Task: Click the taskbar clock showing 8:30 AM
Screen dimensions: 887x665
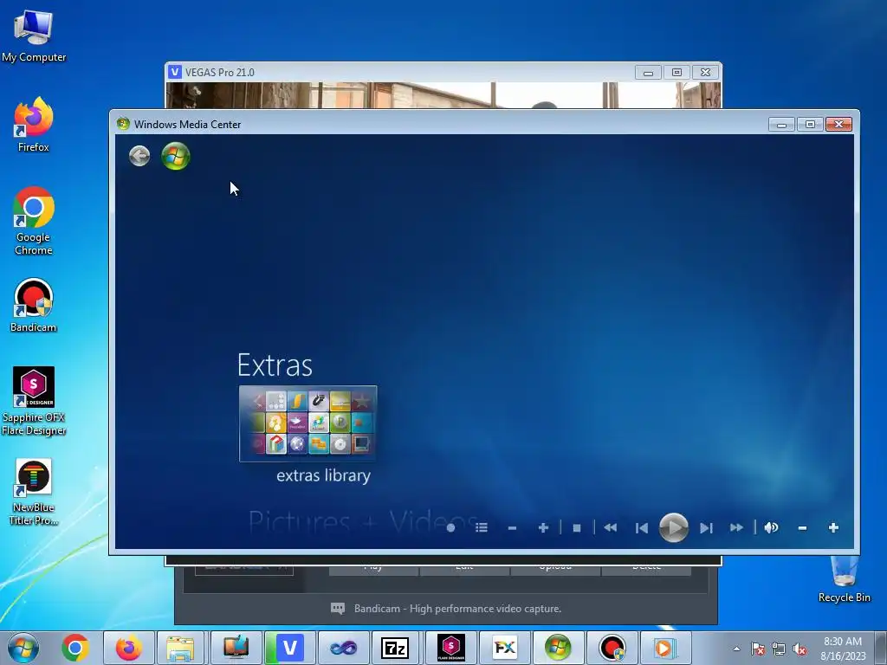Action: [843, 649]
